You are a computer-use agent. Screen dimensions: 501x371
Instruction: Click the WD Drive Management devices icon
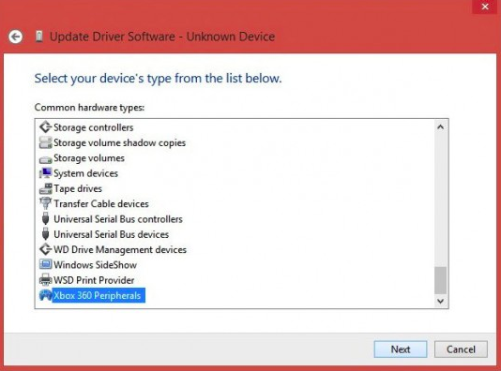45,249
